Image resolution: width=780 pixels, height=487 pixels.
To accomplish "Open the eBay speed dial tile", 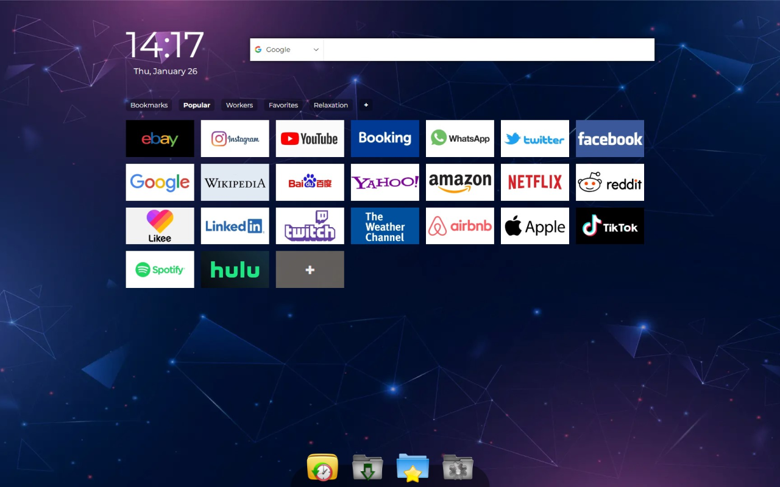I will pos(160,138).
